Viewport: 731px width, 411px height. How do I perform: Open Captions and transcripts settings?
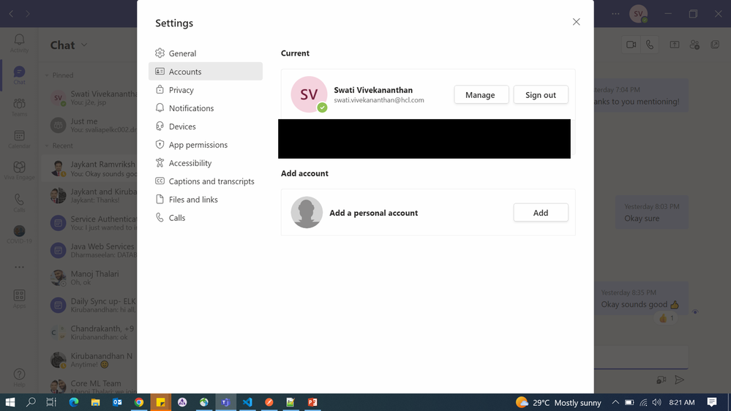[205, 181]
